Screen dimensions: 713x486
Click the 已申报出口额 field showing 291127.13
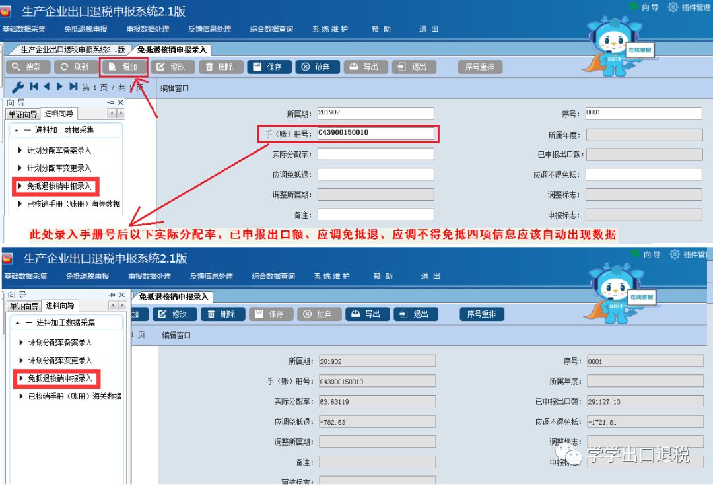tap(645, 401)
